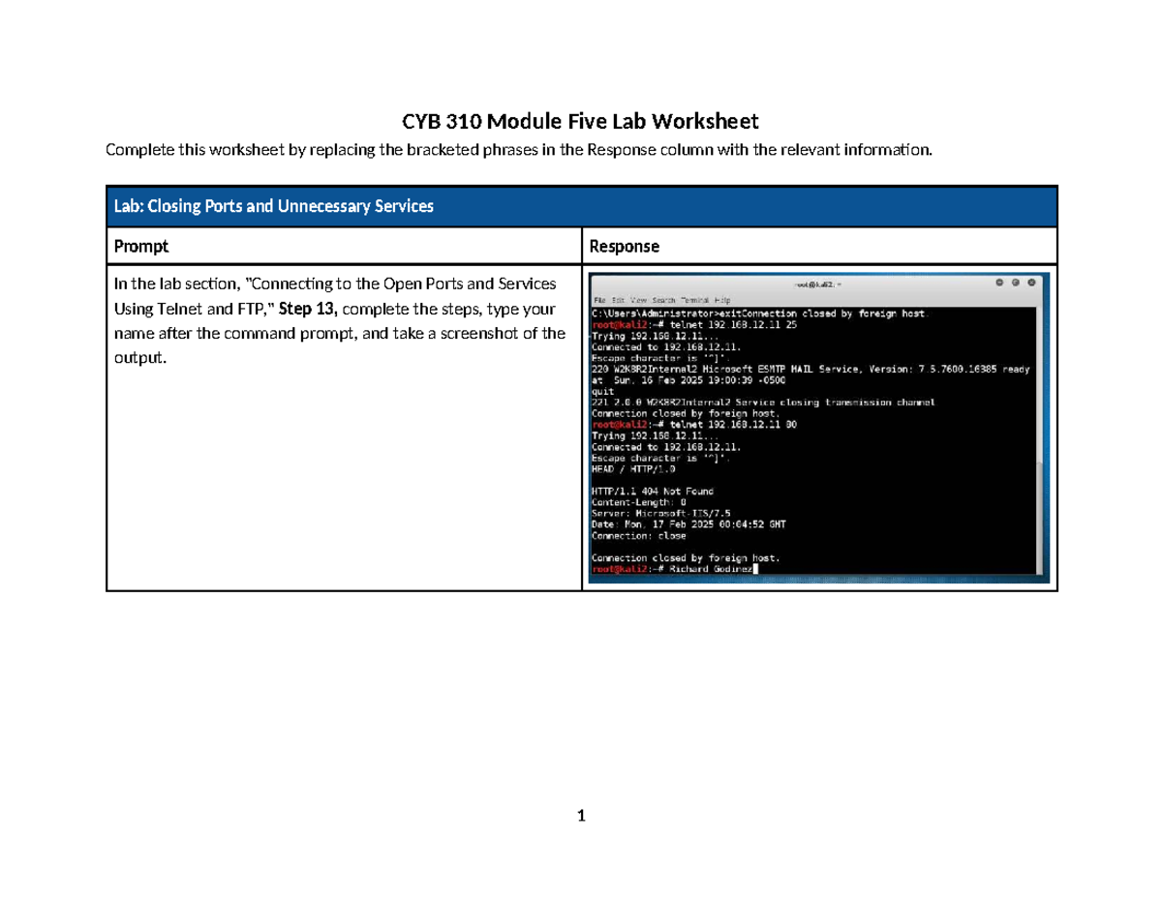Screen dimensions: 1162x897
Task: Maximize the root@kali2 terminal window
Action: (x=1016, y=282)
